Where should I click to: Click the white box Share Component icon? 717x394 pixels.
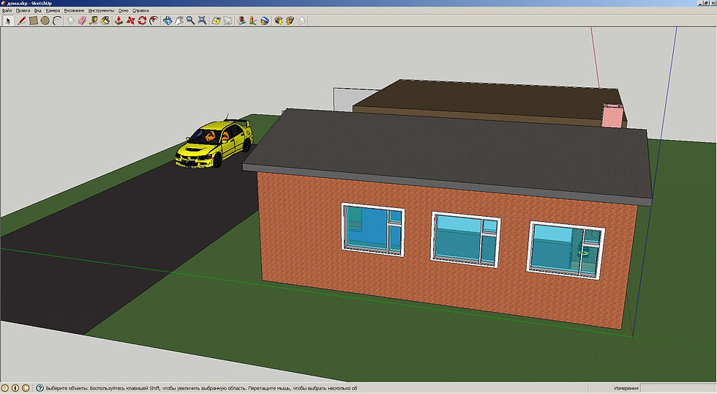(301, 21)
